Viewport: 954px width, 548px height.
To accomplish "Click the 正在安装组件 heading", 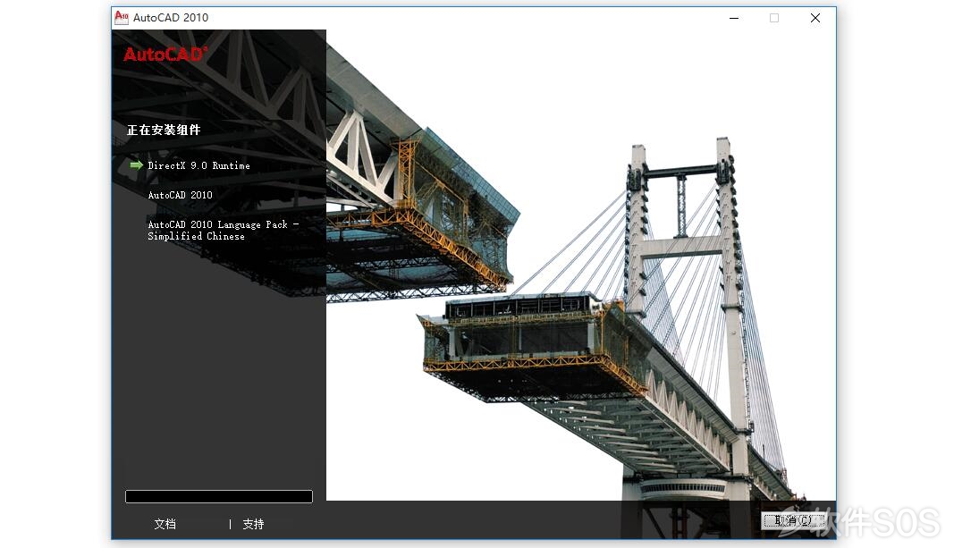I will (x=164, y=130).
